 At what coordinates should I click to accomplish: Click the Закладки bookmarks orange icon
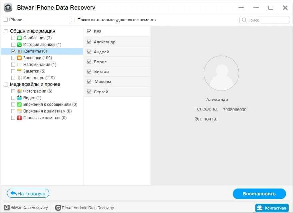click(x=19, y=58)
